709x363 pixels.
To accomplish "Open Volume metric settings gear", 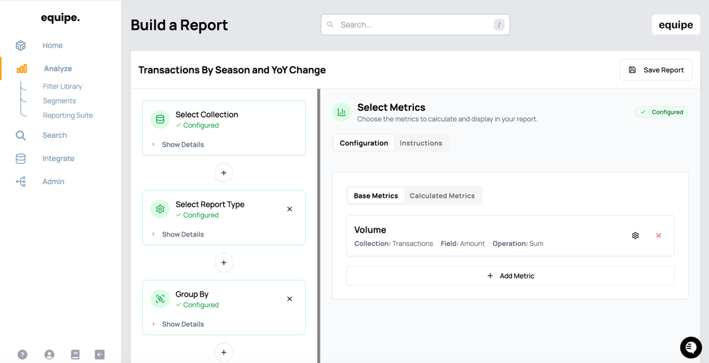I will (636, 236).
